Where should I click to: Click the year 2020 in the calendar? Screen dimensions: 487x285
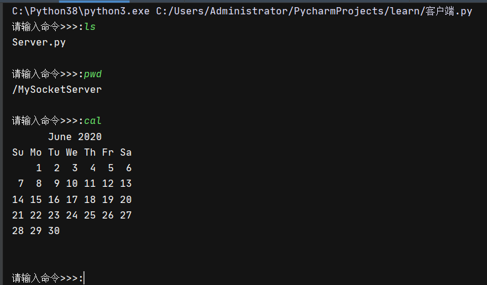(90, 137)
